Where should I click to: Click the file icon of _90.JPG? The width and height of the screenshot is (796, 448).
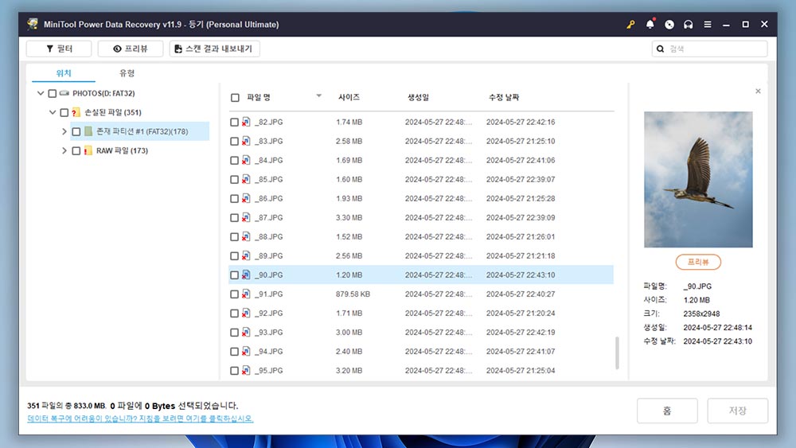point(246,275)
